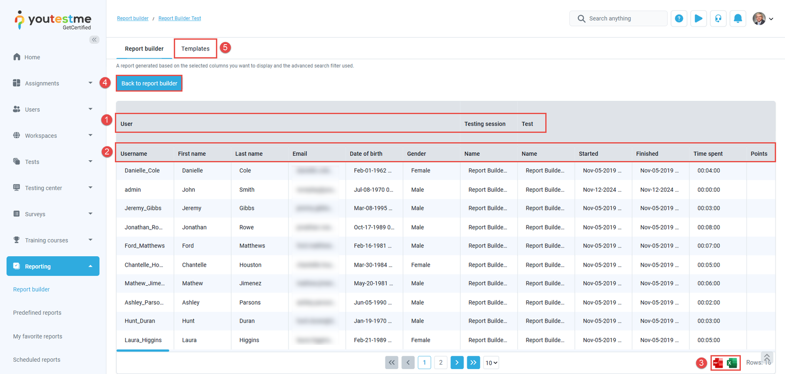785x374 pixels.
Task: Export the report as PDF
Action: 718,363
